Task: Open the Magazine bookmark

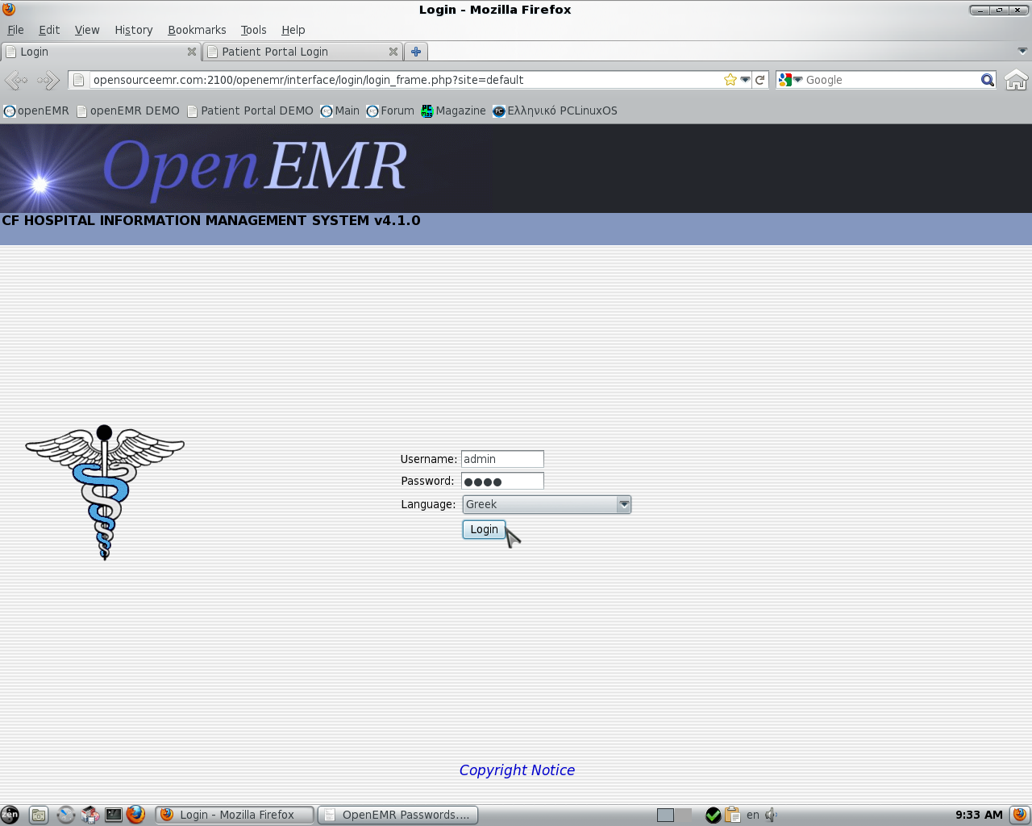Action: [454, 111]
